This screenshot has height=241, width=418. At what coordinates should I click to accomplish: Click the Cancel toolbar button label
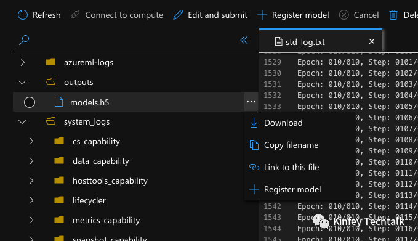[x=366, y=15]
